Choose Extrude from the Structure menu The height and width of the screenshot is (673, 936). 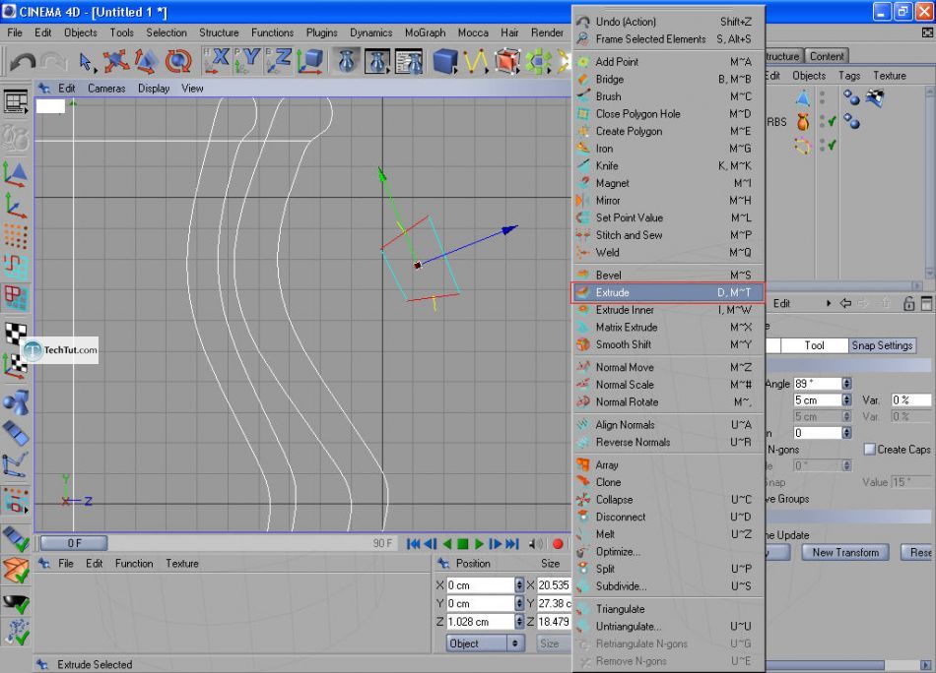tap(667, 292)
